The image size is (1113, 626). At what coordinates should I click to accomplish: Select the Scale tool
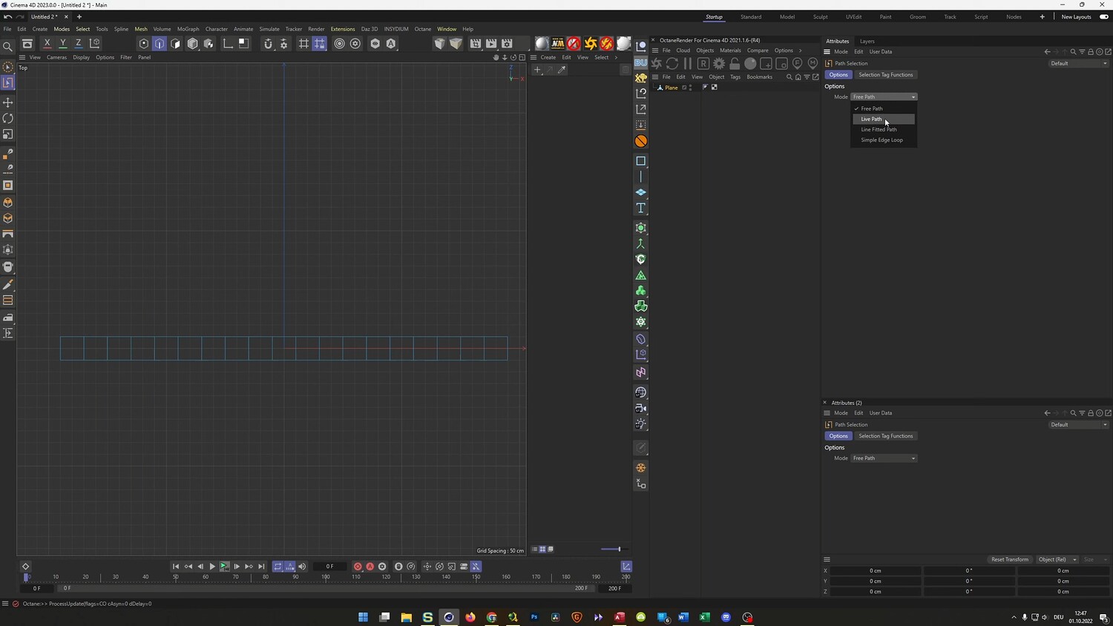pyautogui.click(x=8, y=135)
